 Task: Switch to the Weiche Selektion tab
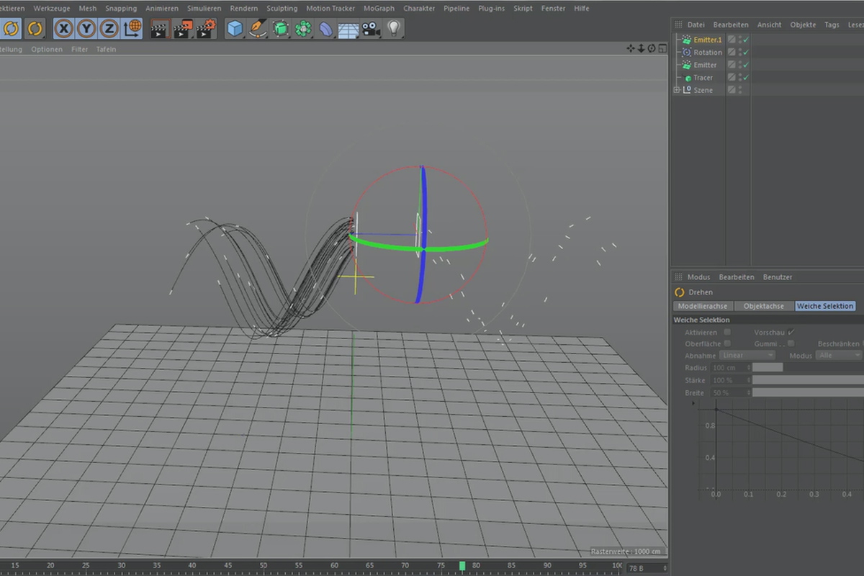click(x=825, y=305)
